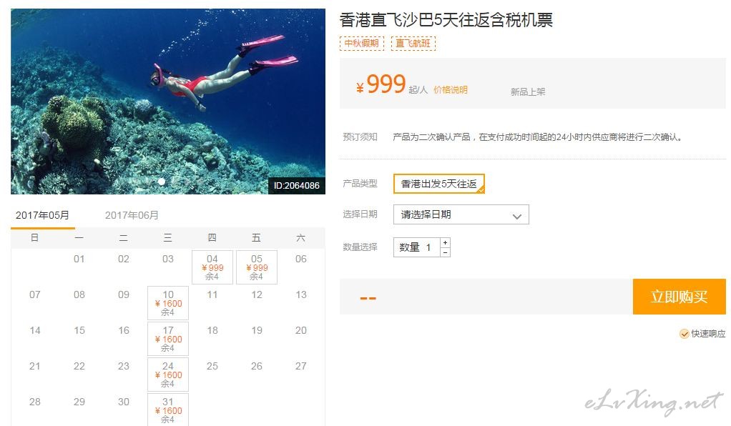Click the 立即购买 buy button

click(x=680, y=297)
